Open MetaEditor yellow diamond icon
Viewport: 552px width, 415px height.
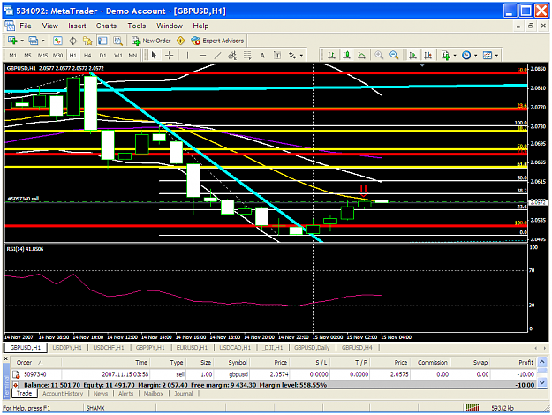tap(180, 41)
